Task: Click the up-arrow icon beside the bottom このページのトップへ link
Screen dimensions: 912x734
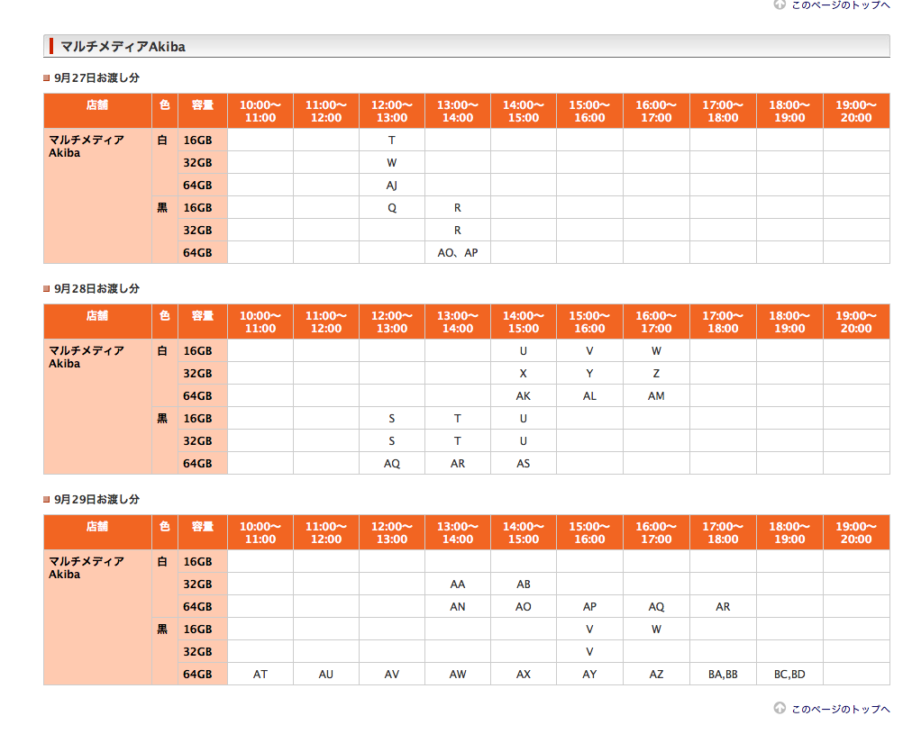Action: pyautogui.click(x=780, y=707)
